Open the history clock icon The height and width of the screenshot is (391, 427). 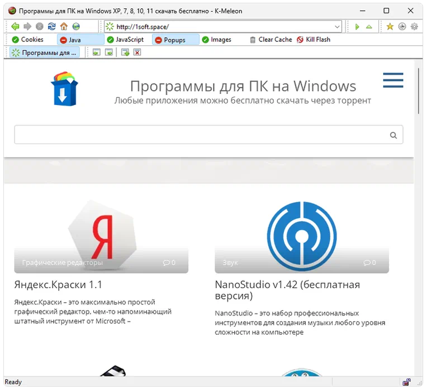(x=402, y=26)
